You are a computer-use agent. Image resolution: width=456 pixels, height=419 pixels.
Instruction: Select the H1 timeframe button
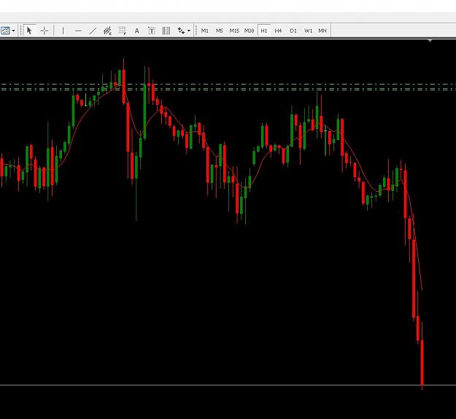[264, 31]
